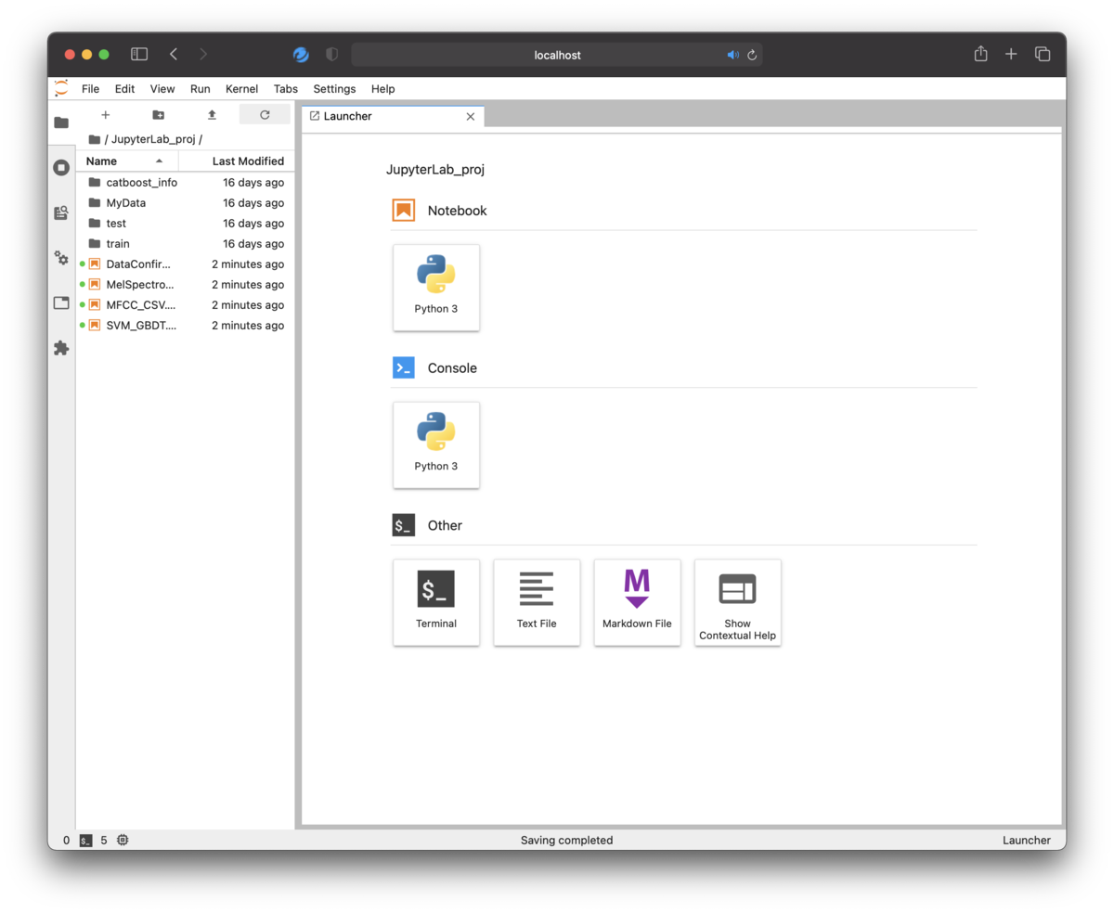Select the MyData folder
Viewport: 1114px width, 913px height.
(x=186, y=203)
